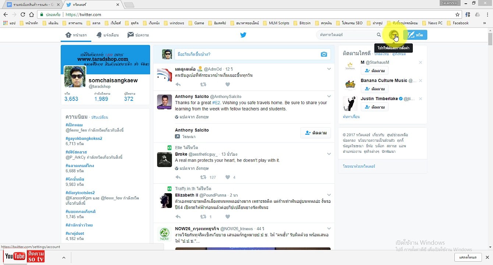The width and height of the screenshot is (493, 265).
Task: Expand options chevron on Anthony Salcito tweet
Action: click(x=329, y=96)
